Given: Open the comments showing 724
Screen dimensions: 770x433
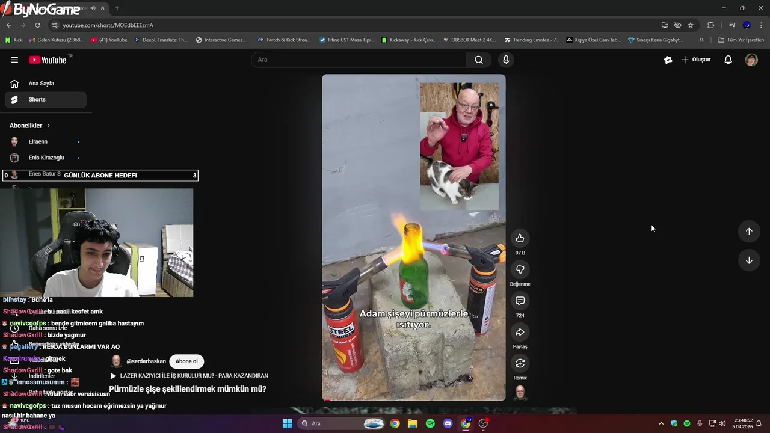Looking at the screenshot, I should pos(520,301).
